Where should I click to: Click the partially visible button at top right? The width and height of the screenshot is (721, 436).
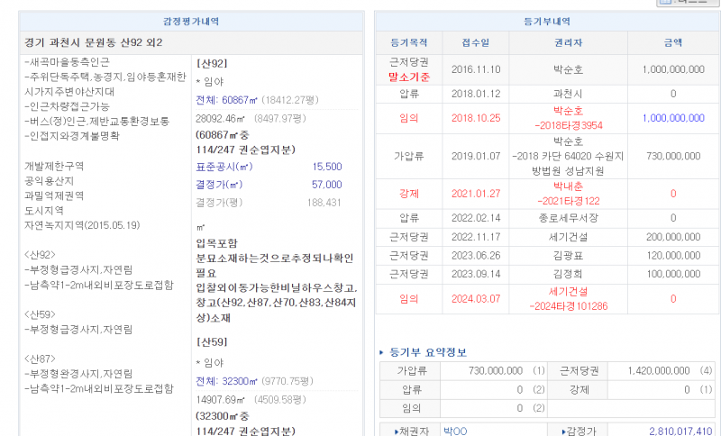pos(689,3)
